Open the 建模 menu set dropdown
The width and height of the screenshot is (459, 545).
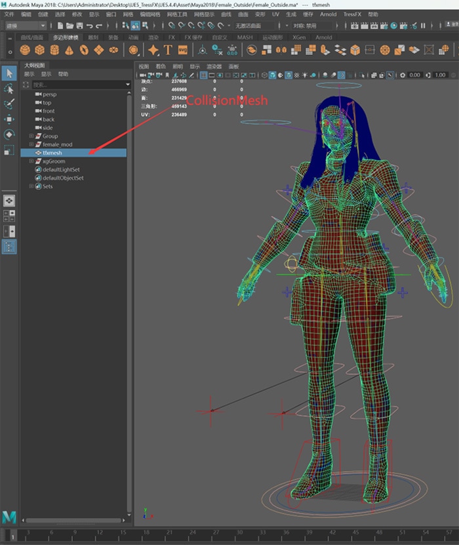[25, 26]
